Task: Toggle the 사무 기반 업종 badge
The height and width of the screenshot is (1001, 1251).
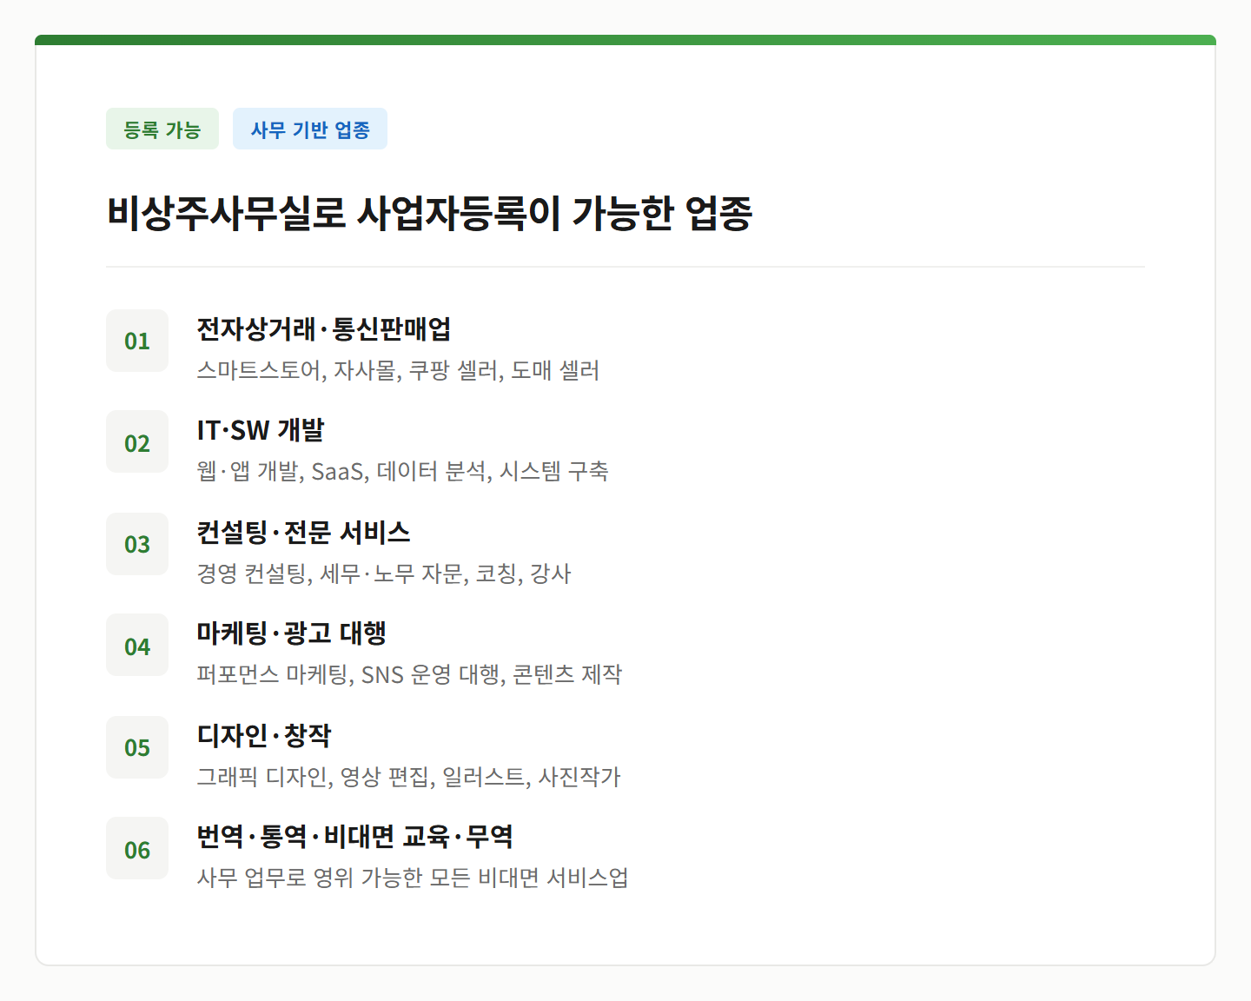Action: click(309, 128)
